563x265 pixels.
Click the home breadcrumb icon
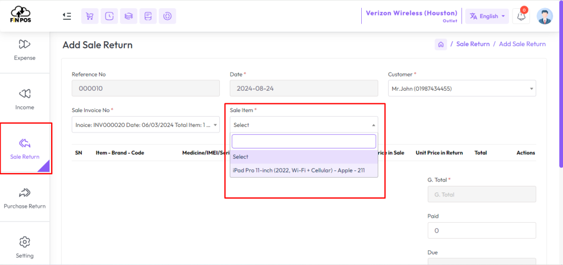(x=441, y=45)
